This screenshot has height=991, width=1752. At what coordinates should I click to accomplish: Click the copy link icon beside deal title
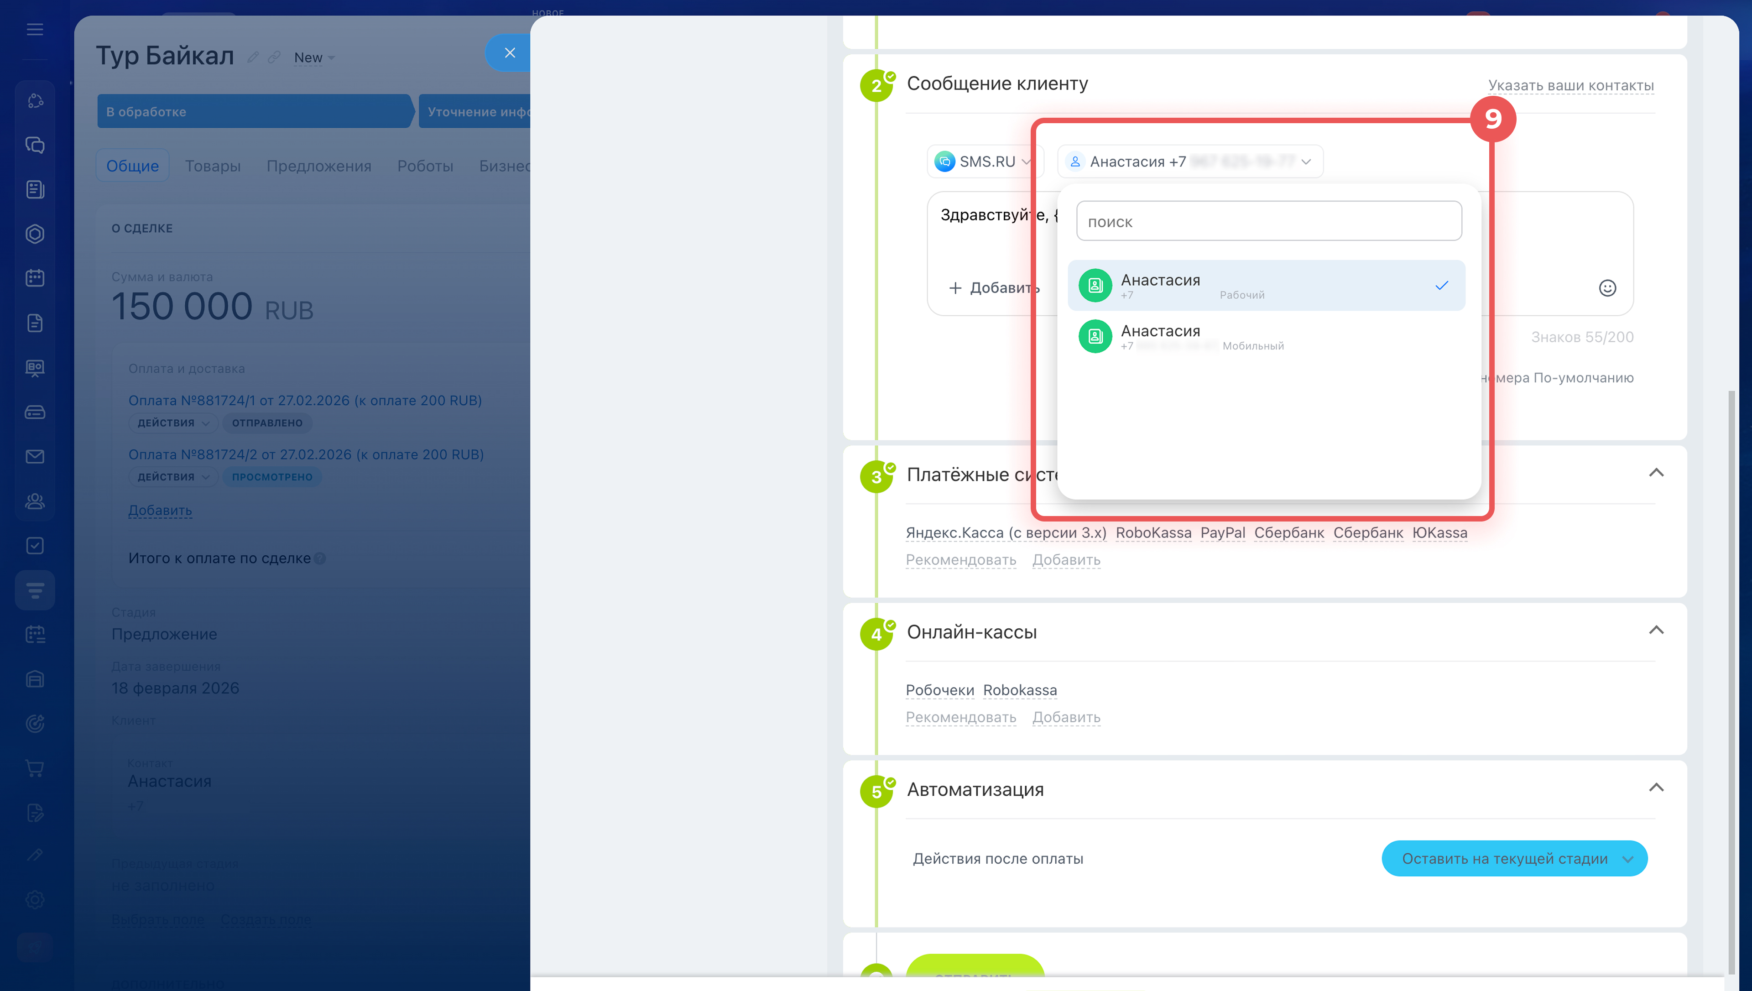(x=274, y=57)
